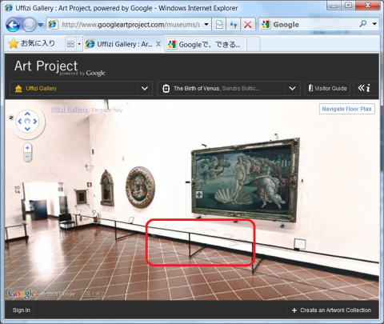
Task: Open the tab list dropdown arrow
Action: point(79,44)
